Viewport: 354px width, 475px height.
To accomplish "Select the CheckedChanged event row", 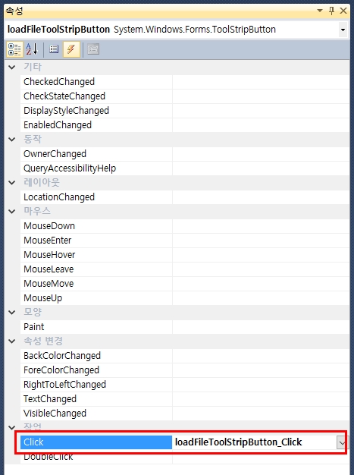I will point(185,82).
